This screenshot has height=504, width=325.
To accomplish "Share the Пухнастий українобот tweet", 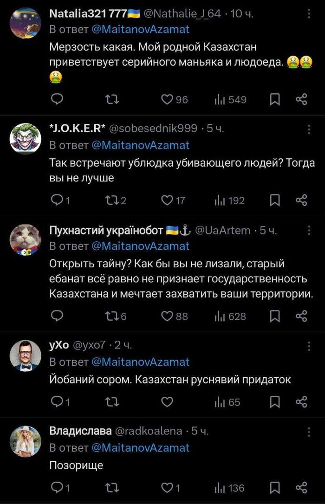I will [x=301, y=317].
